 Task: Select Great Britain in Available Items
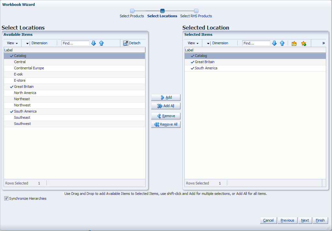click(x=74, y=87)
